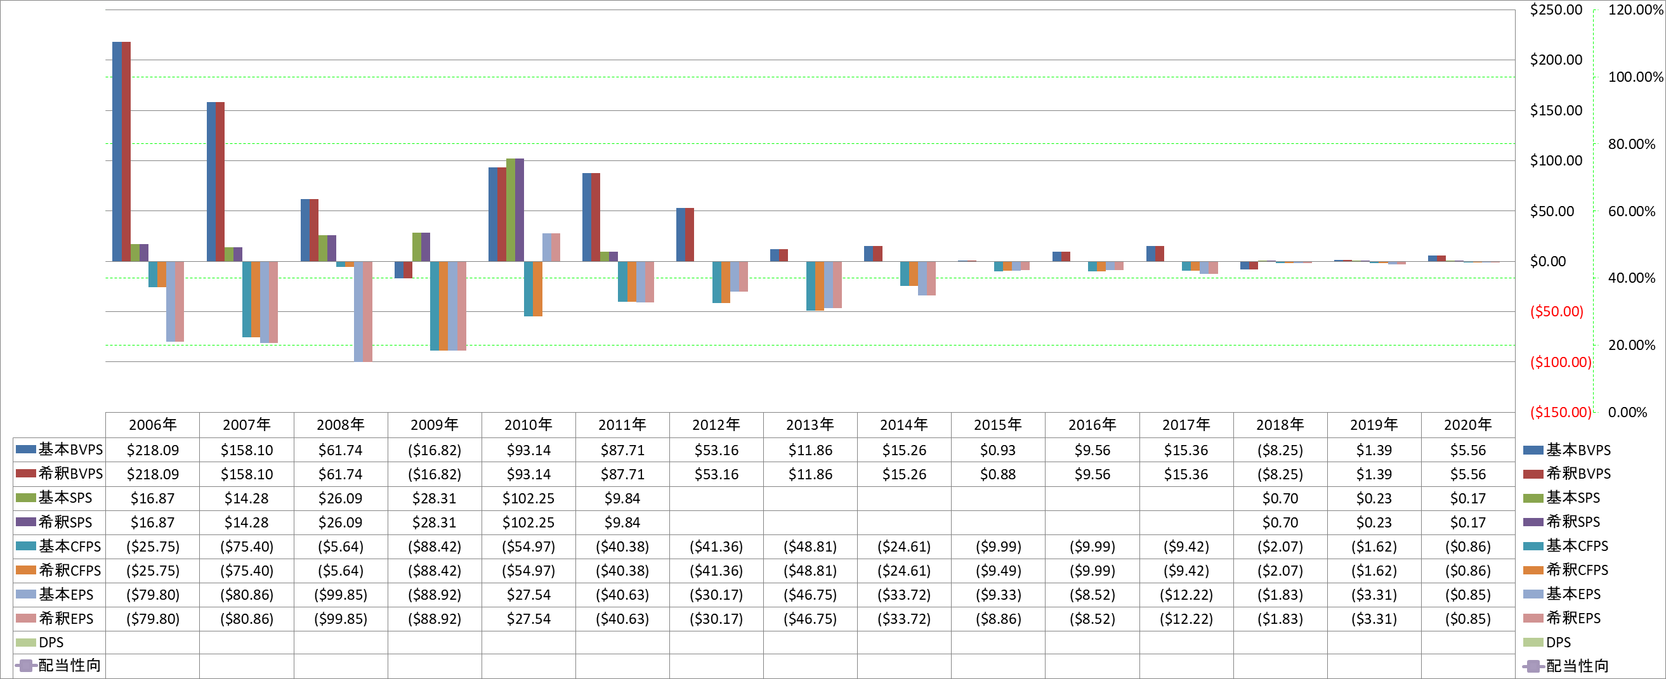The image size is (1666, 679).
Task: Click the 希釈EPS label in right legend
Action: (1573, 618)
